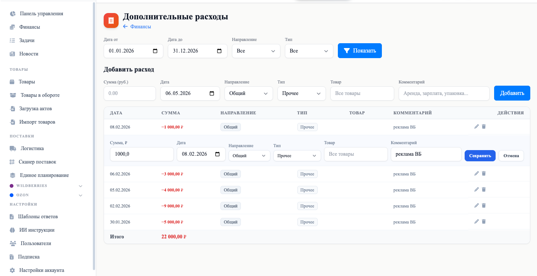Click the Задачи checklist icon
This screenshot has width=537, height=276.
[12, 41]
